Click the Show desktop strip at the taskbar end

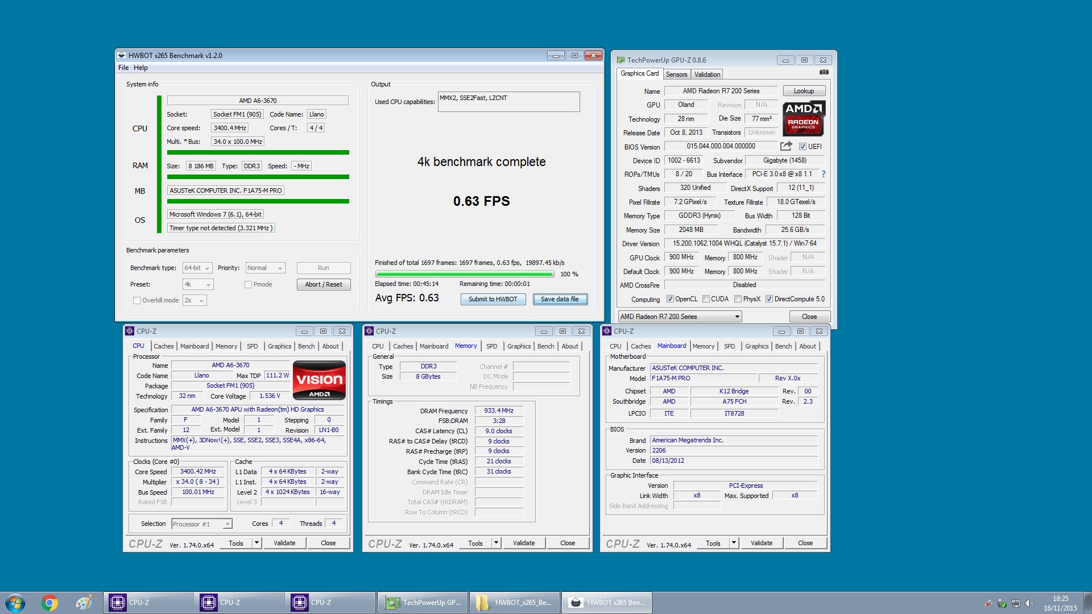[x=1087, y=603]
